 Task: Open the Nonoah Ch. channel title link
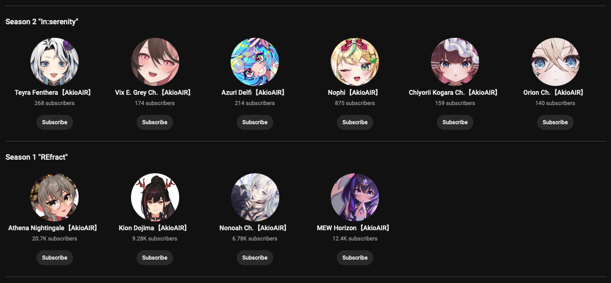pos(255,228)
